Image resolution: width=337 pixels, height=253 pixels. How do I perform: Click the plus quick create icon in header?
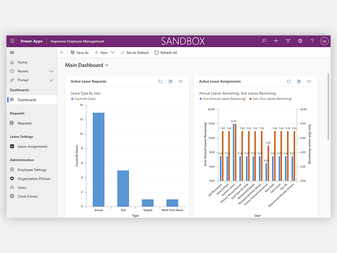click(x=276, y=41)
